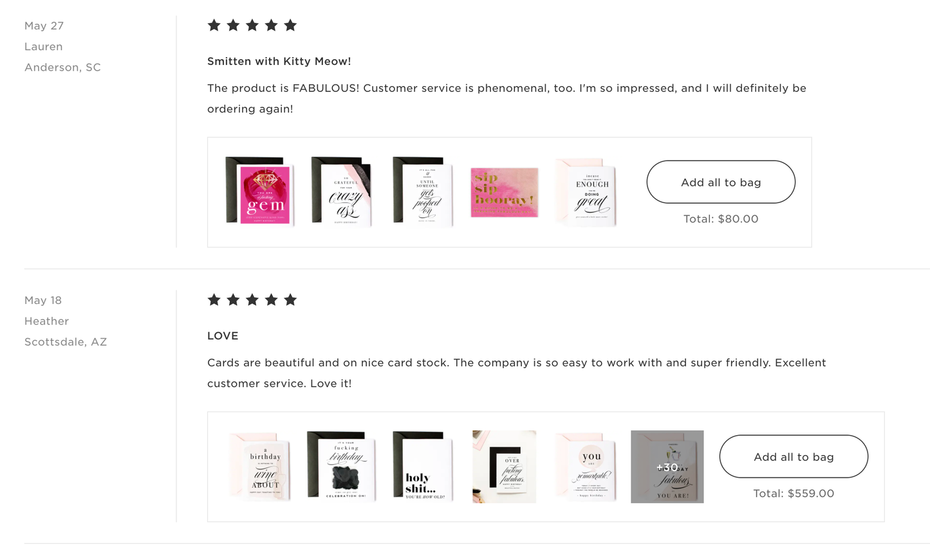Image resolution: width=930 pixels, height=556 pixels.
Task: Add all of Heather's cards to bag
Action: tap(794, 456)
